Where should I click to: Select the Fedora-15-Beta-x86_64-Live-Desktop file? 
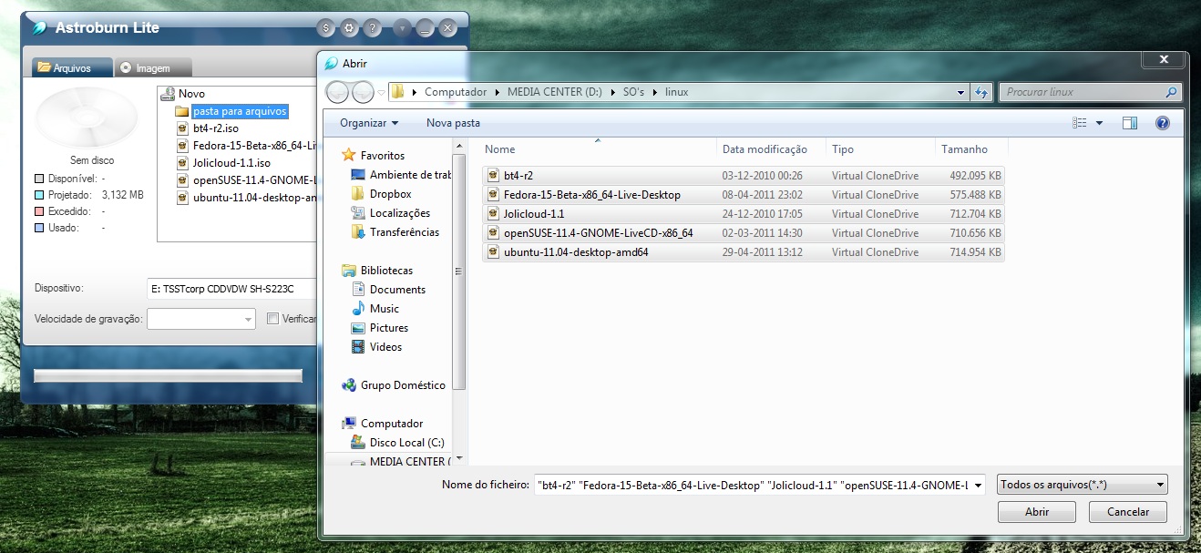(744, 195)
